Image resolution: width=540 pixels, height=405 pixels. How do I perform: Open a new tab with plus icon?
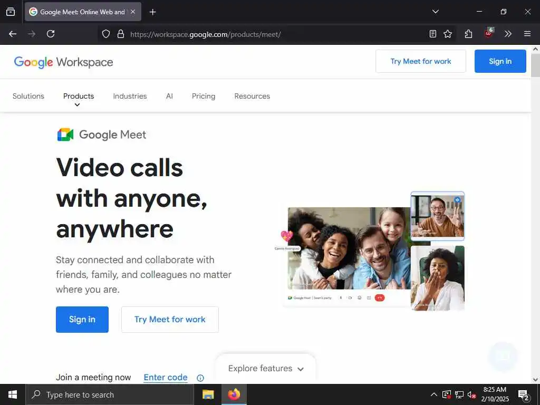point(152,12)
